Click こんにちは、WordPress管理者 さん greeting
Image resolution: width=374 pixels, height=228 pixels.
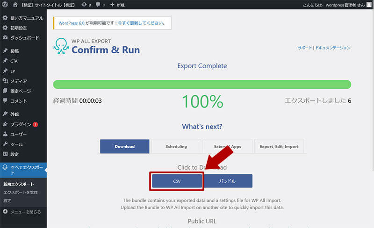click(334, 5)
